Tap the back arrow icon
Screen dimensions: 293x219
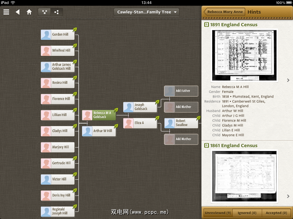pyautogui.click(x=18, y=12)
